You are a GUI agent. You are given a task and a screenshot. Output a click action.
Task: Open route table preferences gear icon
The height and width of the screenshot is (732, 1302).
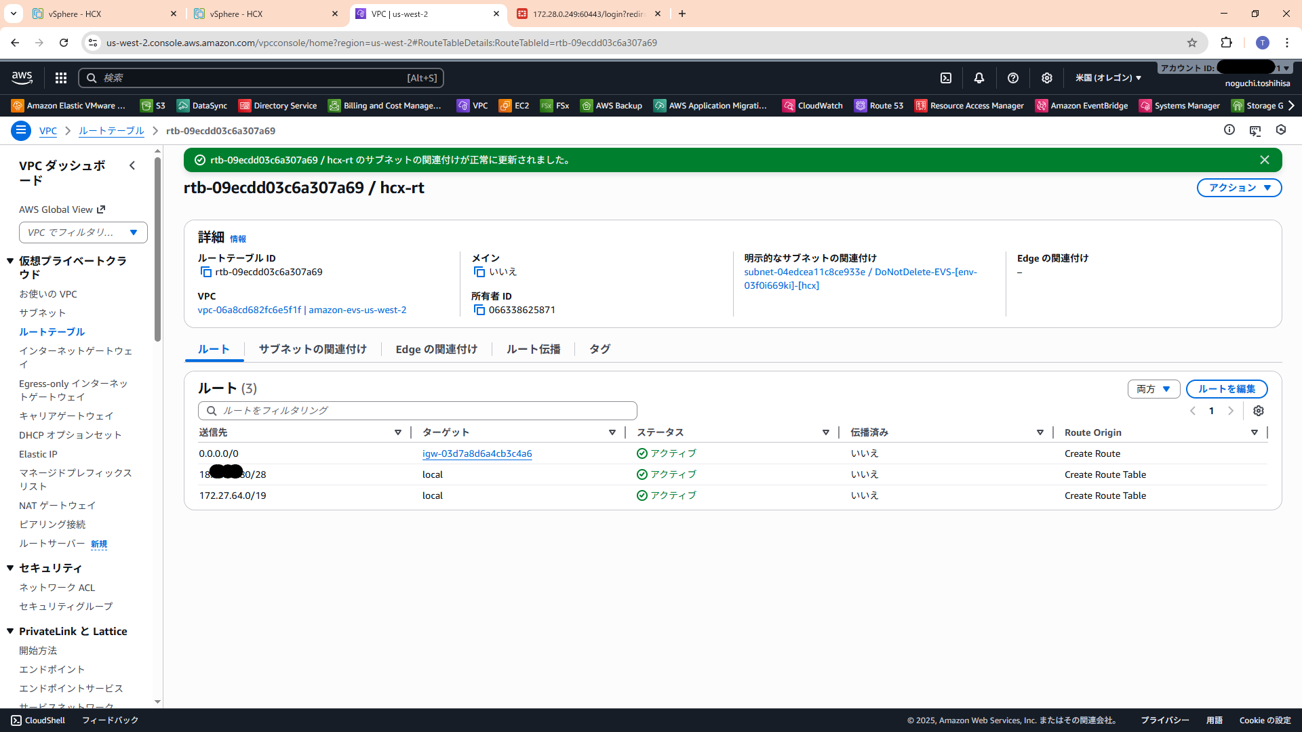pyautogui.click(x=1259, y=411)
